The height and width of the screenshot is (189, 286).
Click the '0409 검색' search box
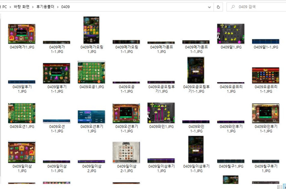[x=256, y=7]
